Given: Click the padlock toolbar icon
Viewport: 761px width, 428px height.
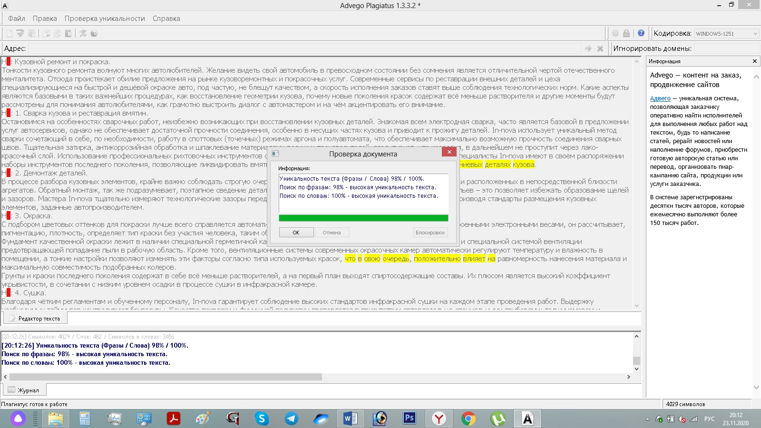Looking at the screenshot, I should click(626, 33).
